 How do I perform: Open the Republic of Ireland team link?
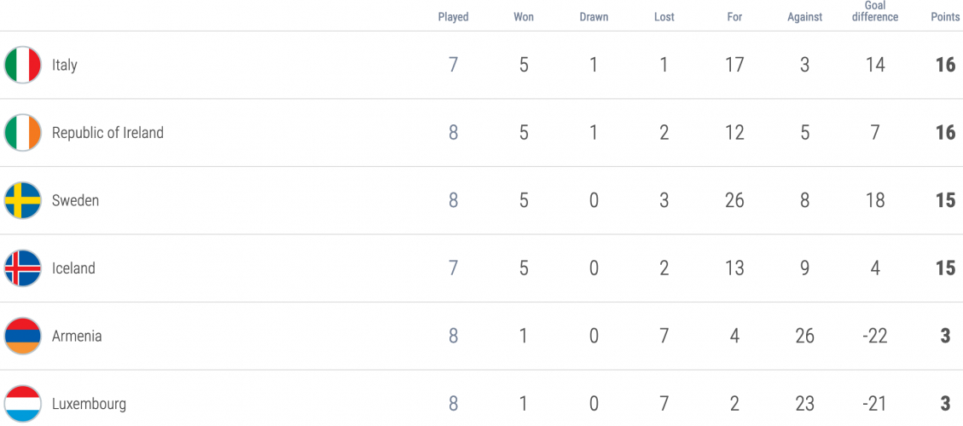(x=107, y=133)
